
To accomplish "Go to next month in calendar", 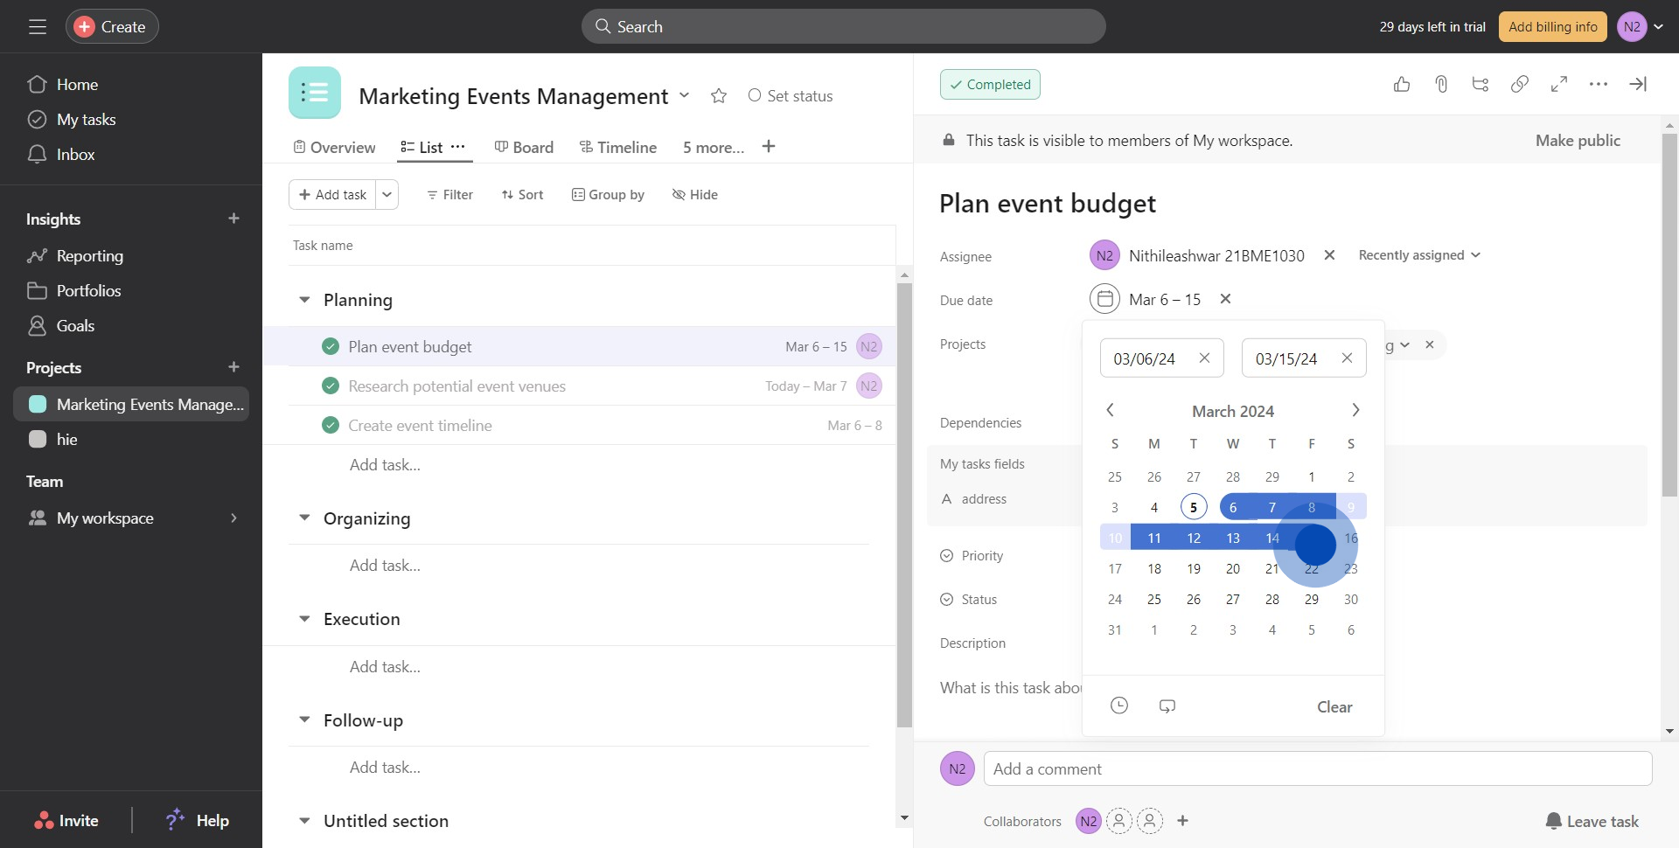I will tap(1355, 410).
